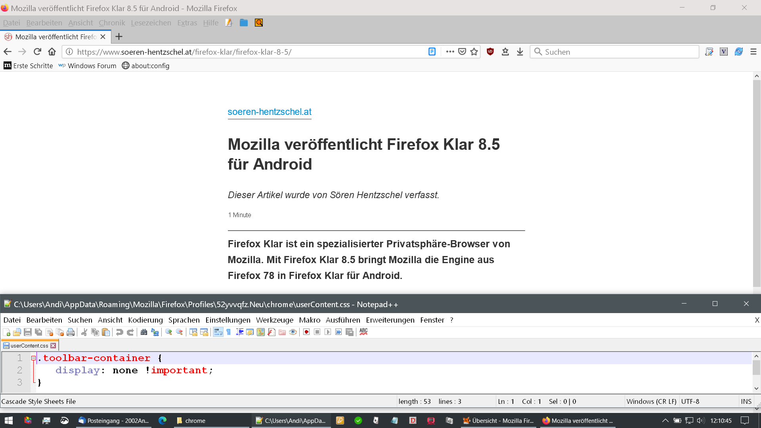Click the uBlock Origin shield icon
The height and width of the screenshot is (428, 761).
pyautogui.click(x=490, y=52)
